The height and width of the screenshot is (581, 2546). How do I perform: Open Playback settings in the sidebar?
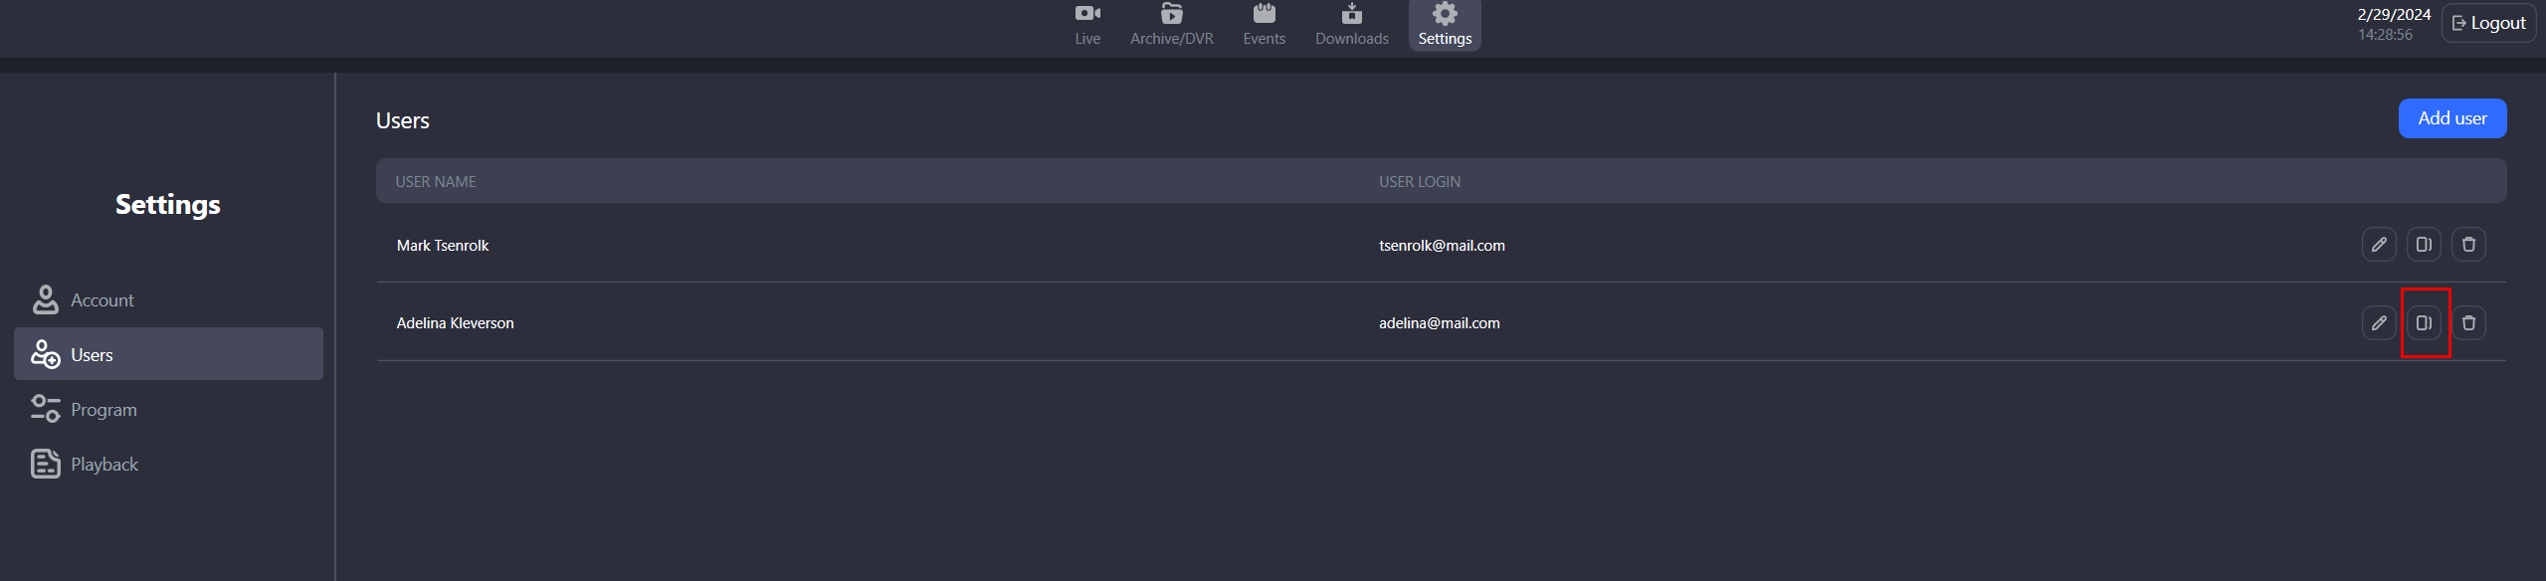pos(104,465)
